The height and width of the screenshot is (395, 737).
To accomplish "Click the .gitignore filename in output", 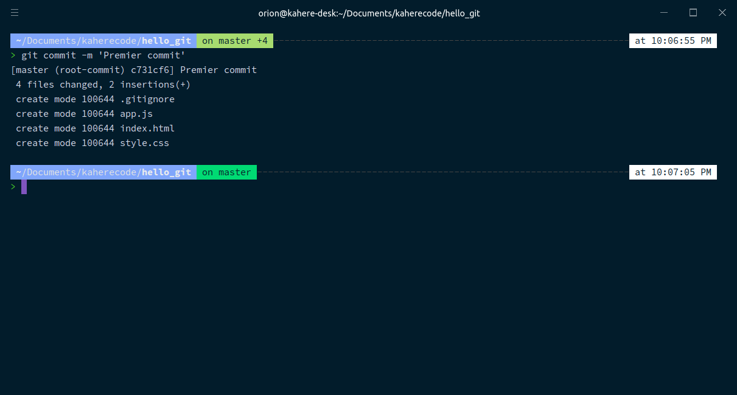I will click(147, 99).
